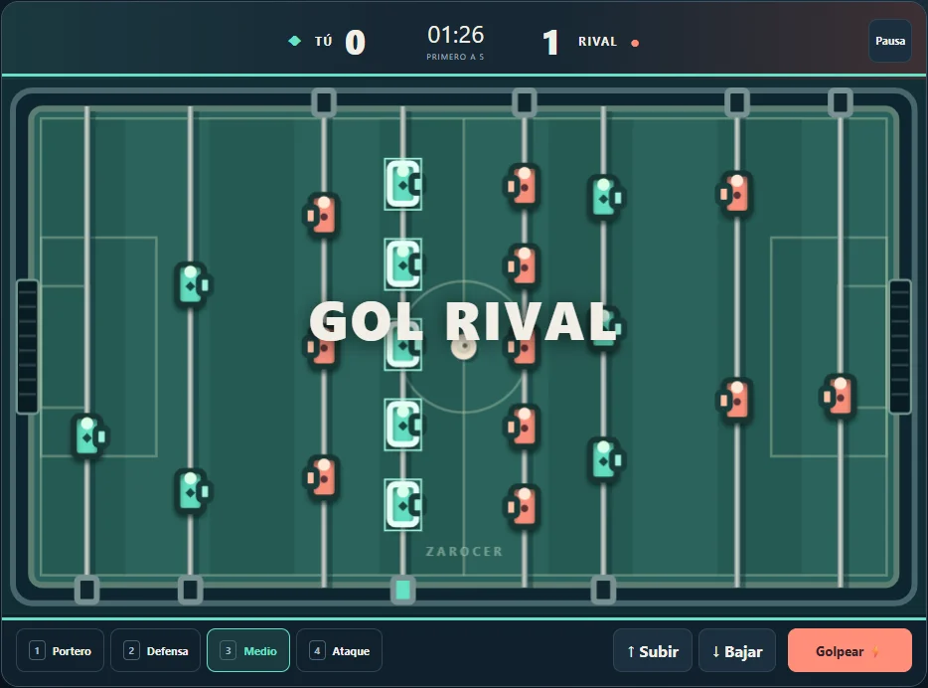The width and height of the screenshot is (928, 688).
Task: Click the PRIMERO A 5 label
Action: click(455, 57)
